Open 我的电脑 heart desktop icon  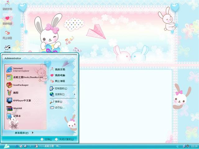click(x=7, y=20)
